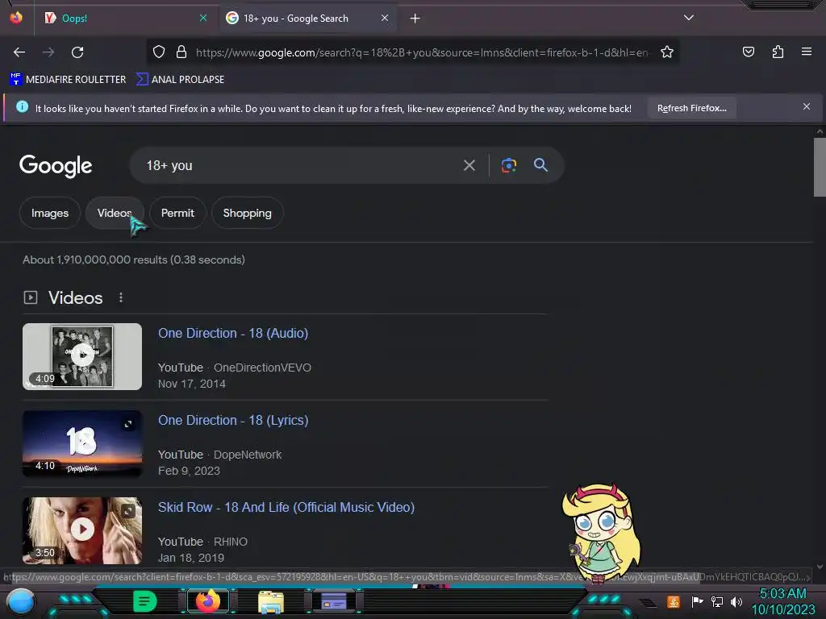Image resolution: width=826 pixels, height=619 pixels.
Task: Expand the list all tabs chevron
Action: click(x=689, y=18)
